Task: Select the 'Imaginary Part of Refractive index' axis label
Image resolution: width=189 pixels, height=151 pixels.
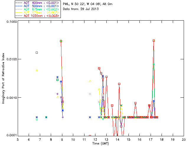Action: point(3,78)
